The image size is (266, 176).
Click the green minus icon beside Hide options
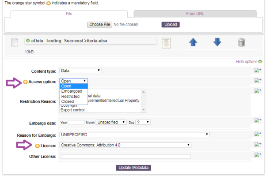(x=260, y=61)
